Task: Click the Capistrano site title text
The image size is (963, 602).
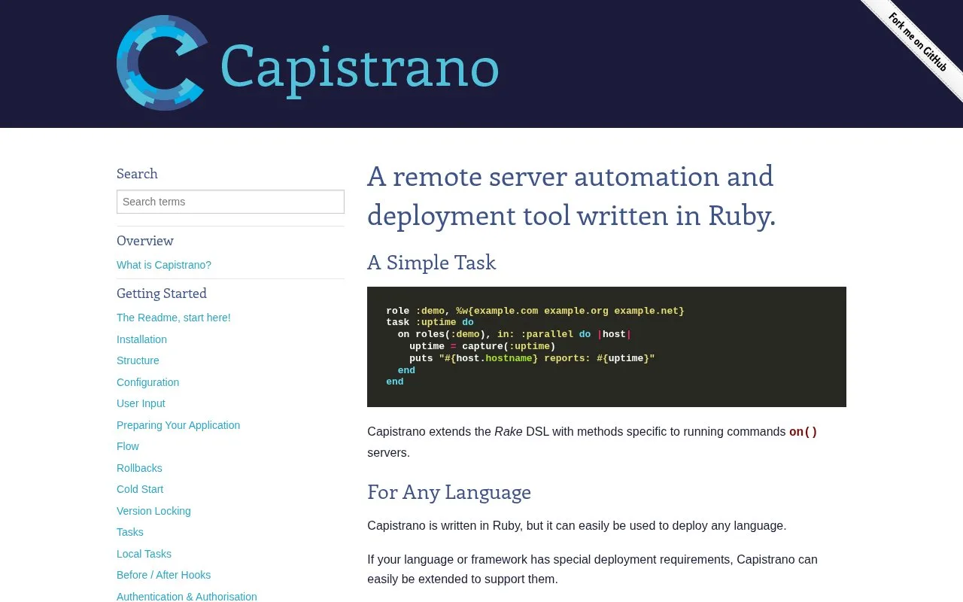Action: point(360,68)
